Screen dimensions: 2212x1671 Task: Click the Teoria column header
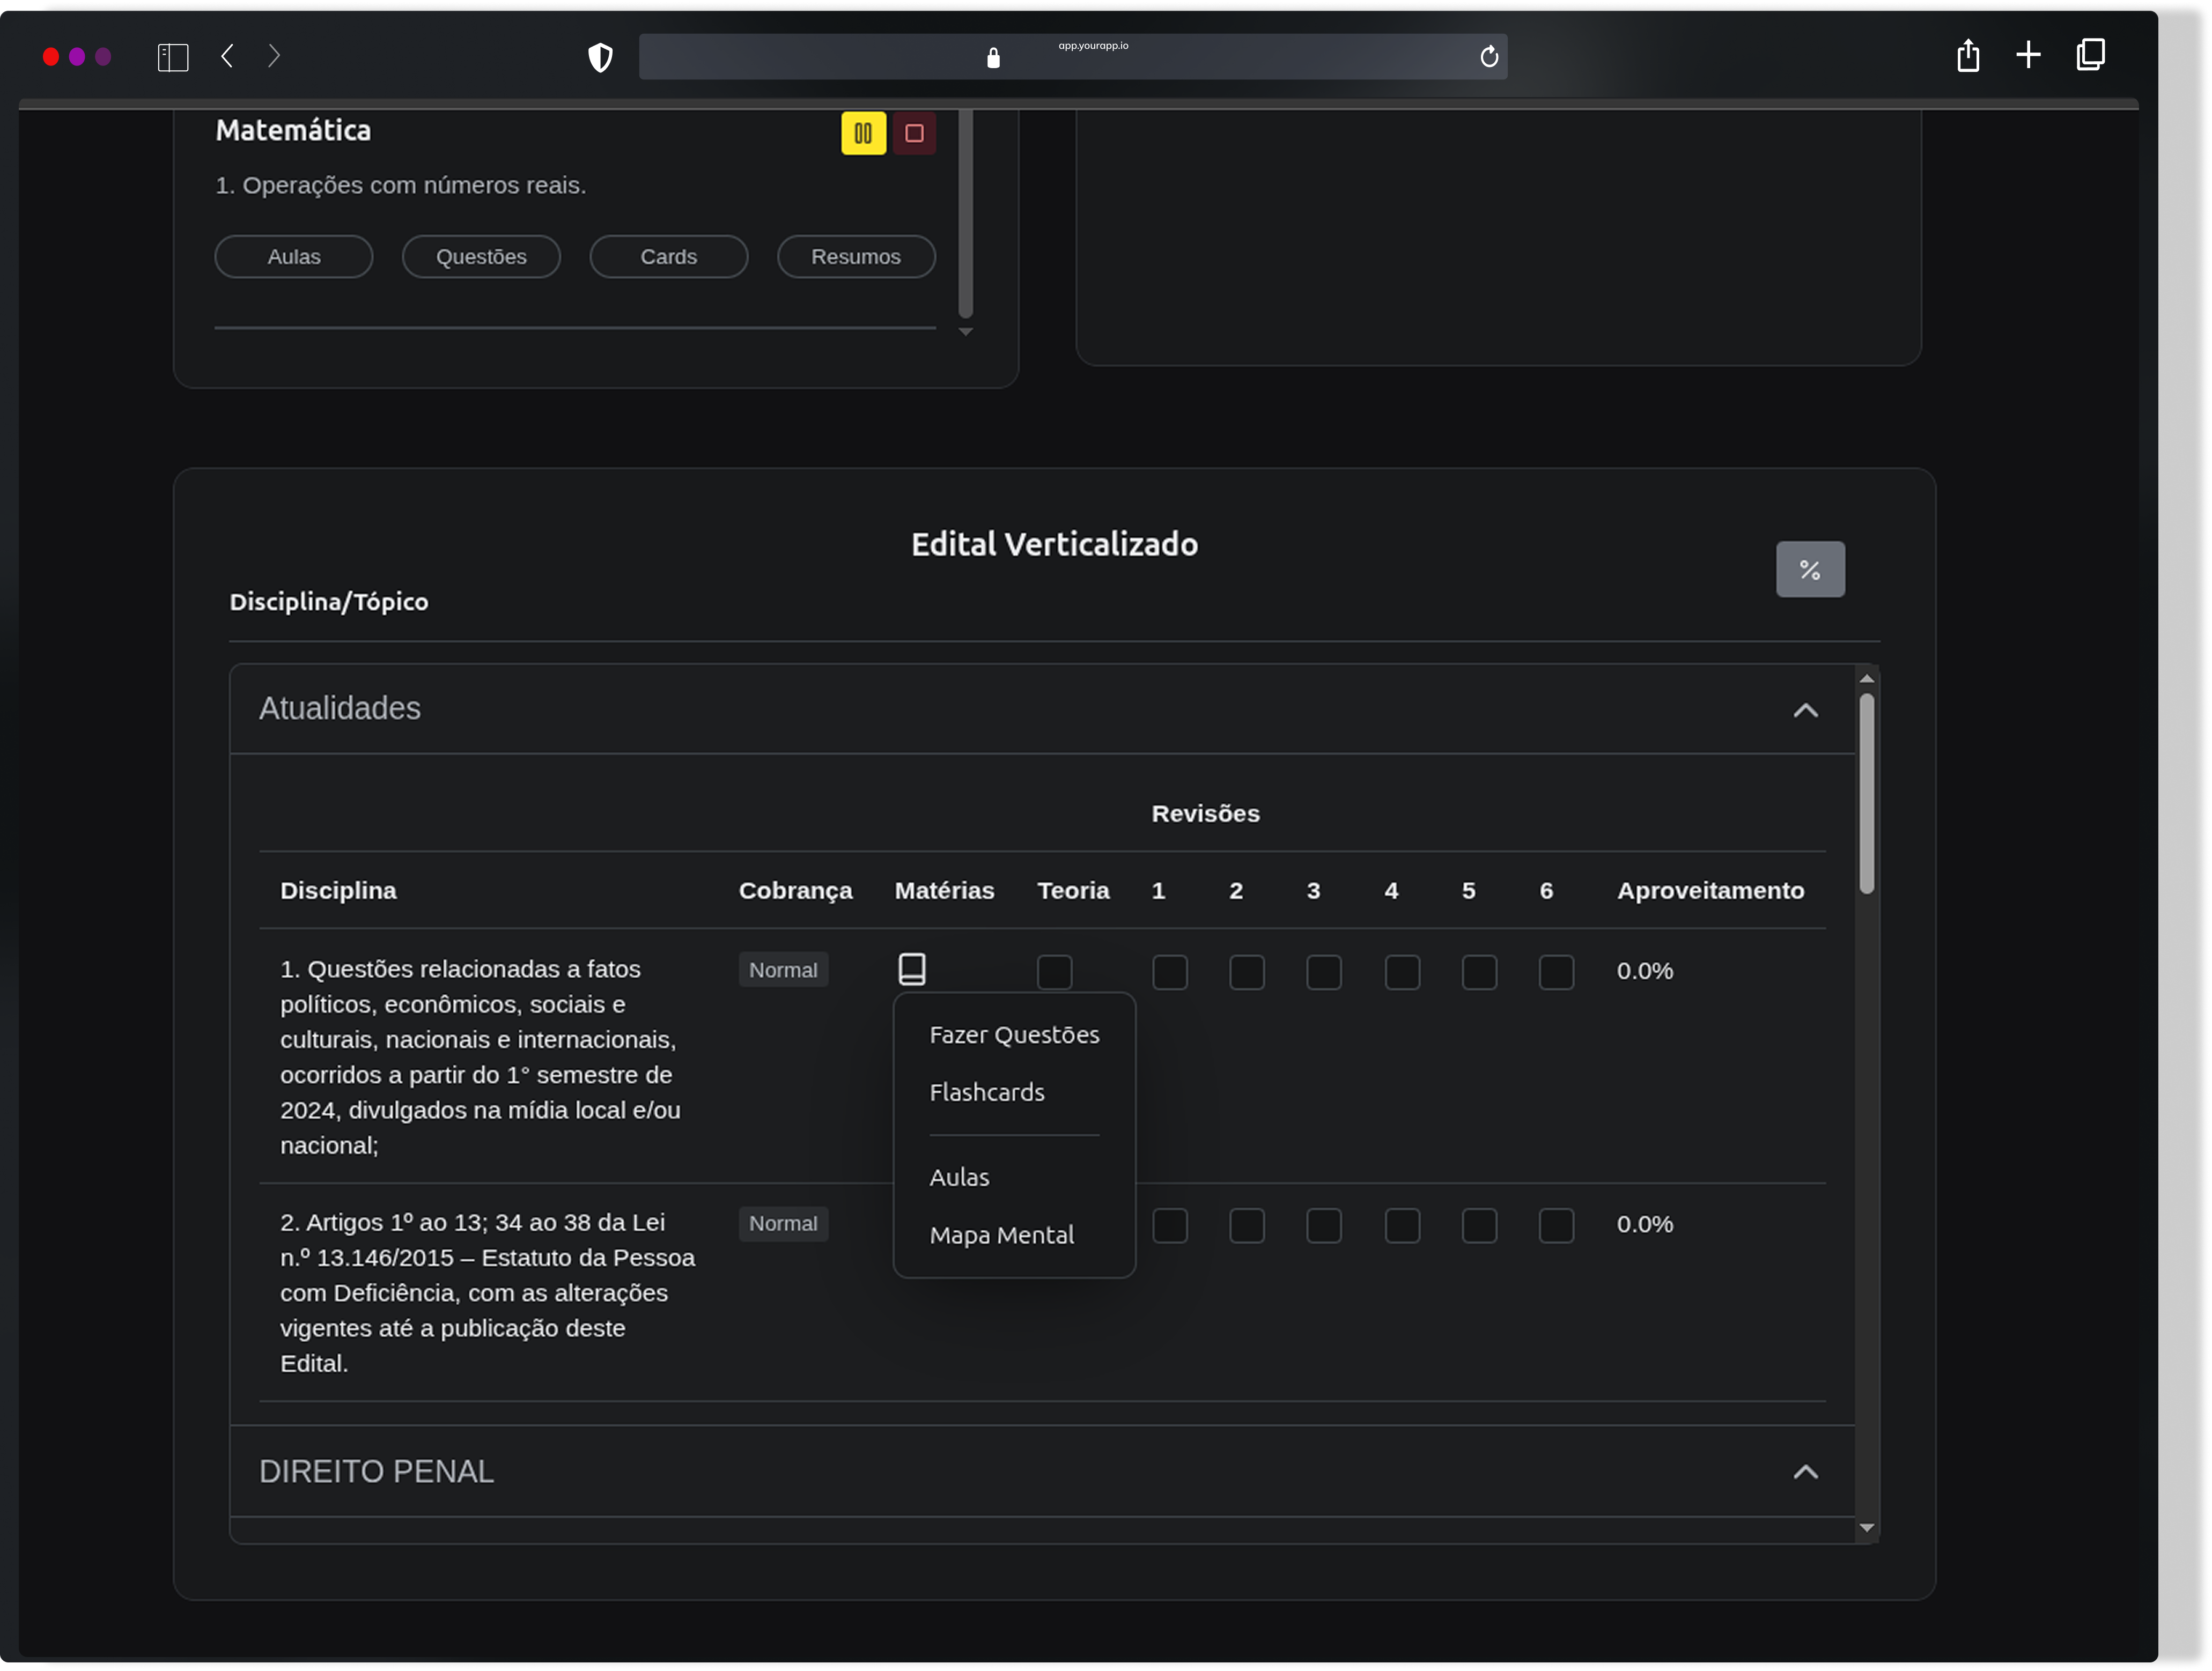[x=1073, y=891]
